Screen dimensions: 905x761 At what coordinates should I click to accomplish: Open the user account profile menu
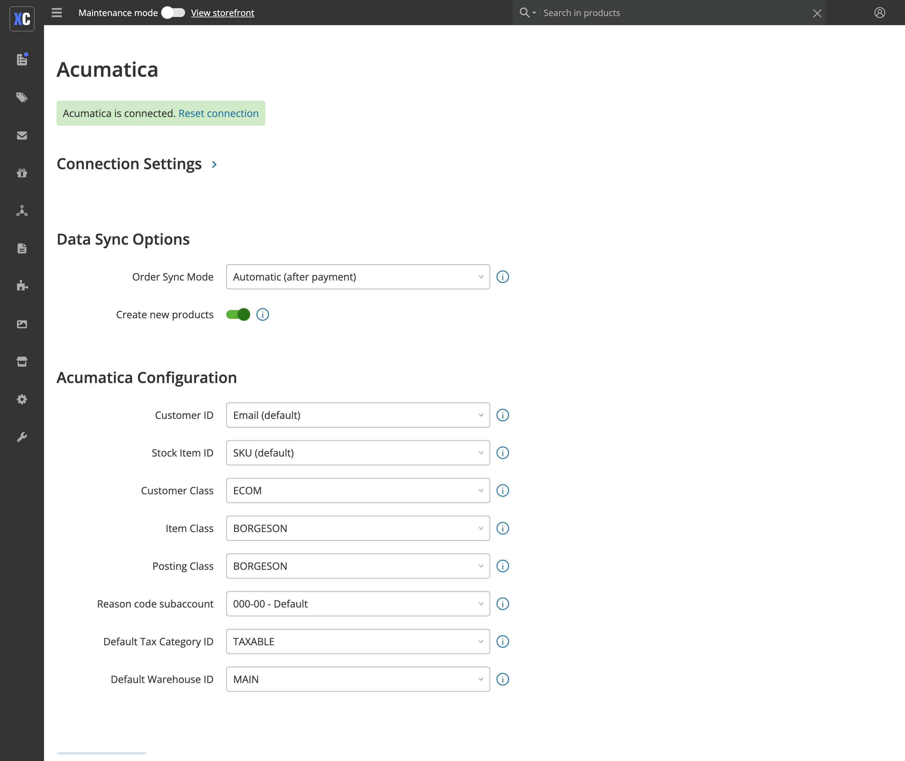click(x=880, y=13)
